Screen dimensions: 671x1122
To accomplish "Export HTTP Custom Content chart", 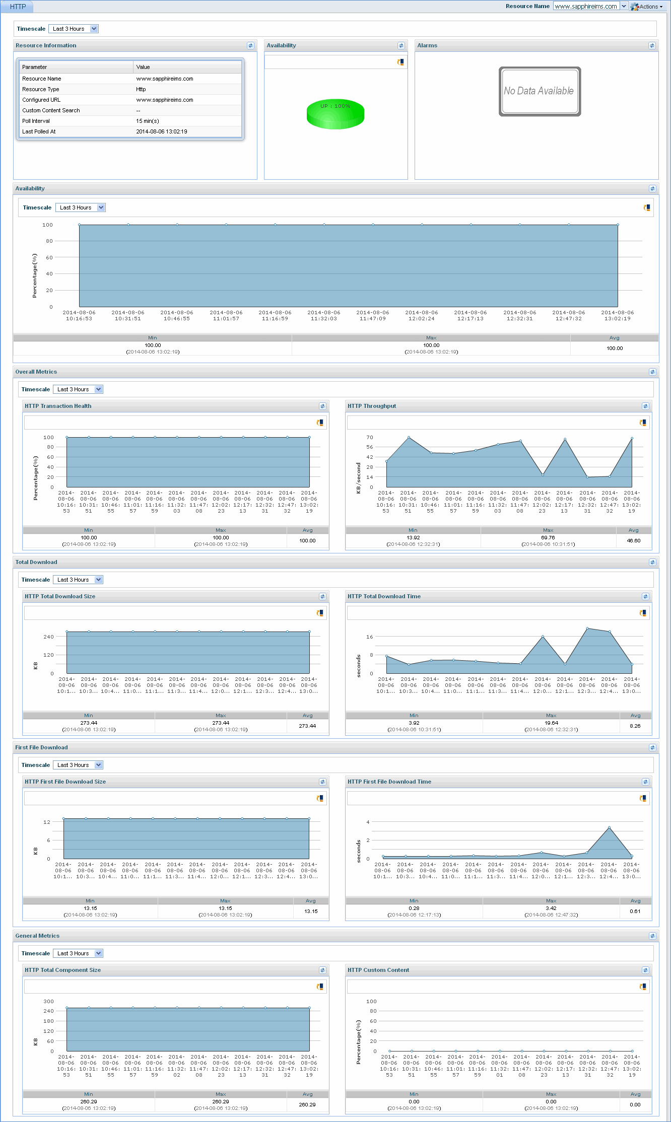I will pos(643,987).
